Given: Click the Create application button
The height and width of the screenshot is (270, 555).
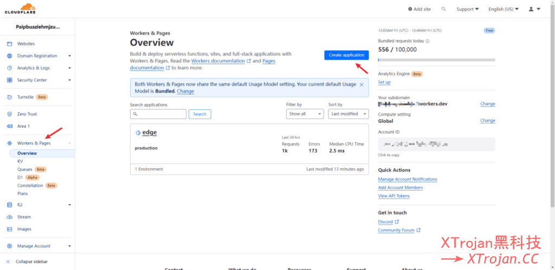Looking at the screenshot, I should [x=346, y=55].
